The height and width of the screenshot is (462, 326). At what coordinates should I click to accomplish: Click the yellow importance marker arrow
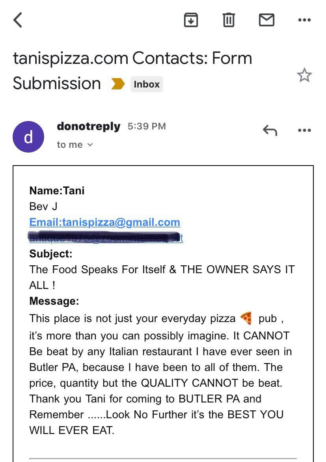point(118,84)
